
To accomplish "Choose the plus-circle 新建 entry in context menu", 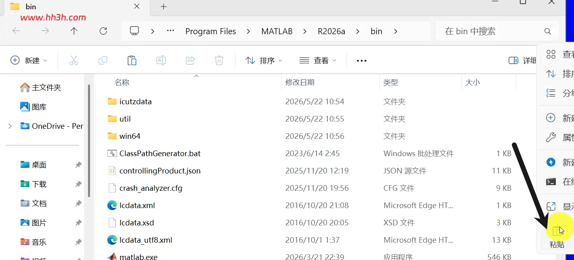I will click(559, 118).
